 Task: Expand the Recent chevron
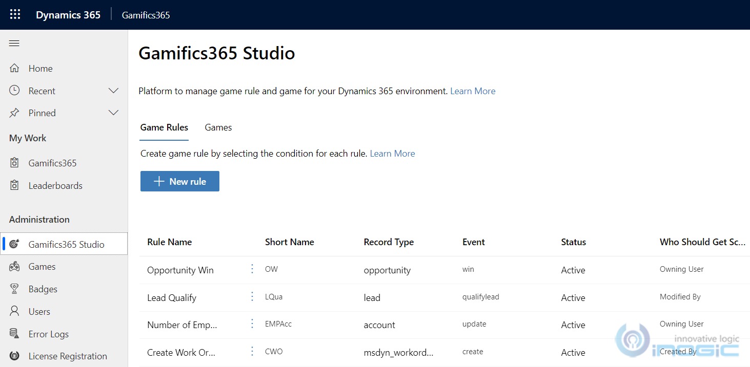(x=114, y=91)
